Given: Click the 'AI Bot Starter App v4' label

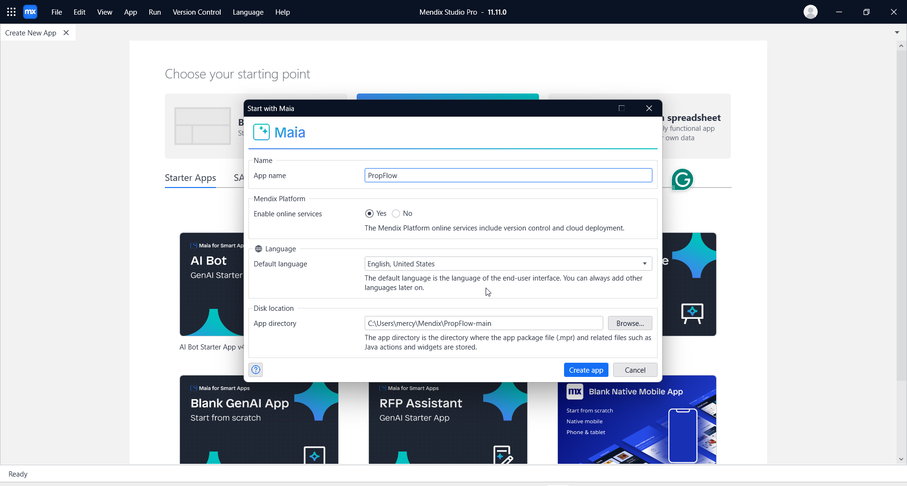Looking at the screenshot, I should point(212,347).
